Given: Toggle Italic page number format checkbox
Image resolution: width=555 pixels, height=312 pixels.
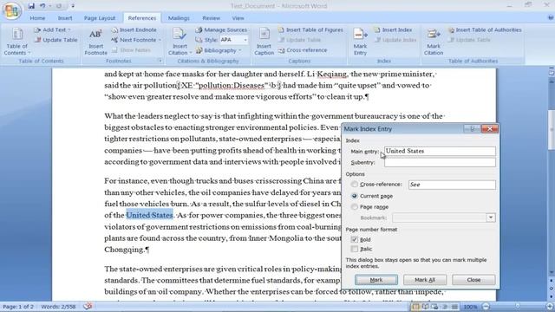Looking at the screenshot, I should pyautogui.click(x=355, y=249).
